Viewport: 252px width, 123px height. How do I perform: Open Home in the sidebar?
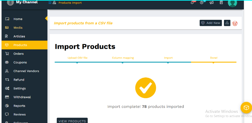pyautogui.click(x=24, y=19)
